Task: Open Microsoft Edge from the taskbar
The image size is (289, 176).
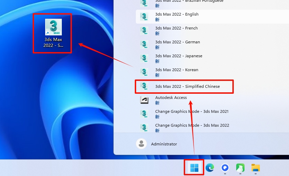Action: pos(209,168)
